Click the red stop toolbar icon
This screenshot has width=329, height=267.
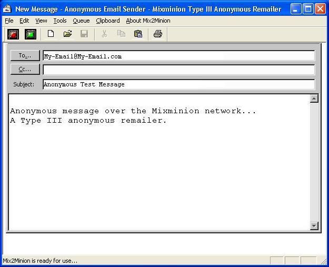click(13, 34)
